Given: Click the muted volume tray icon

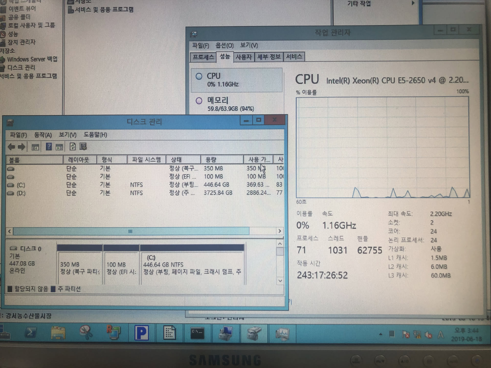Looking at the screenshot, I should (428, 334).
